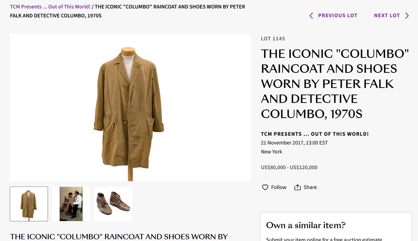Click the right chevron after Next Lot
Viewport: 418px width, 241px height.
coord(407,16)
